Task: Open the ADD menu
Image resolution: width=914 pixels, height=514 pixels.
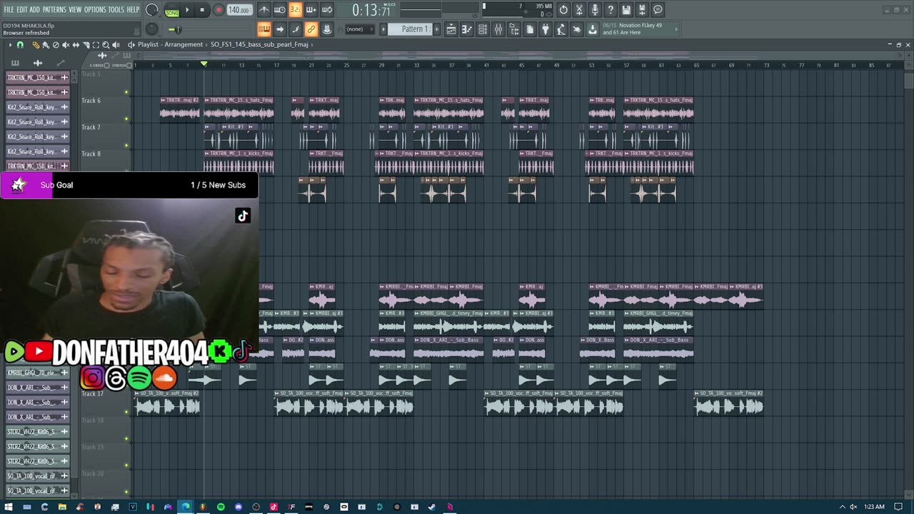Action: coord(35,9)
